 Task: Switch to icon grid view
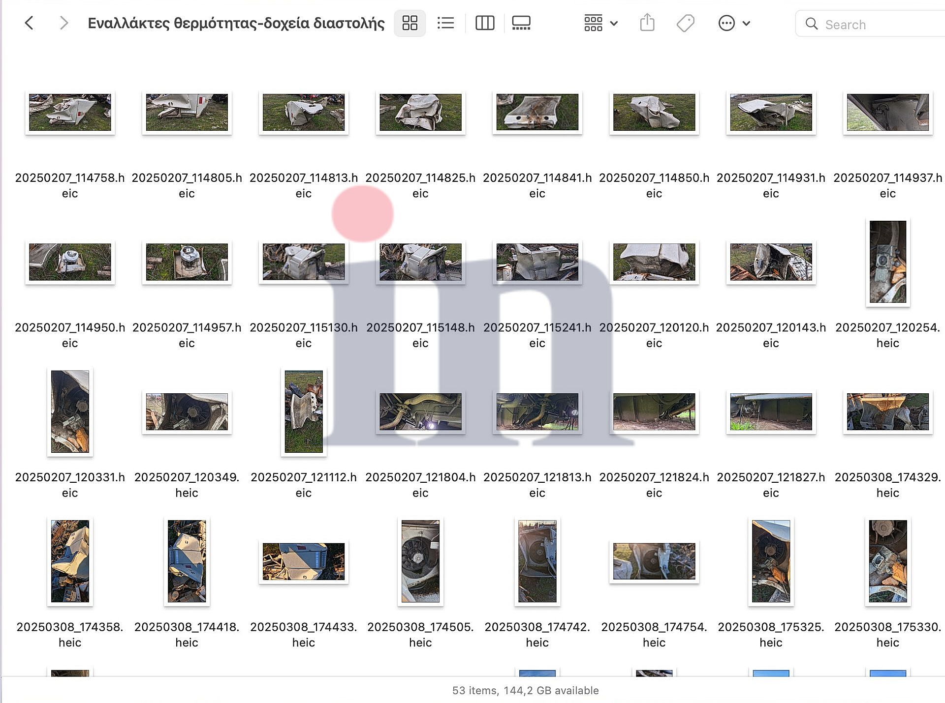[409, 23]
